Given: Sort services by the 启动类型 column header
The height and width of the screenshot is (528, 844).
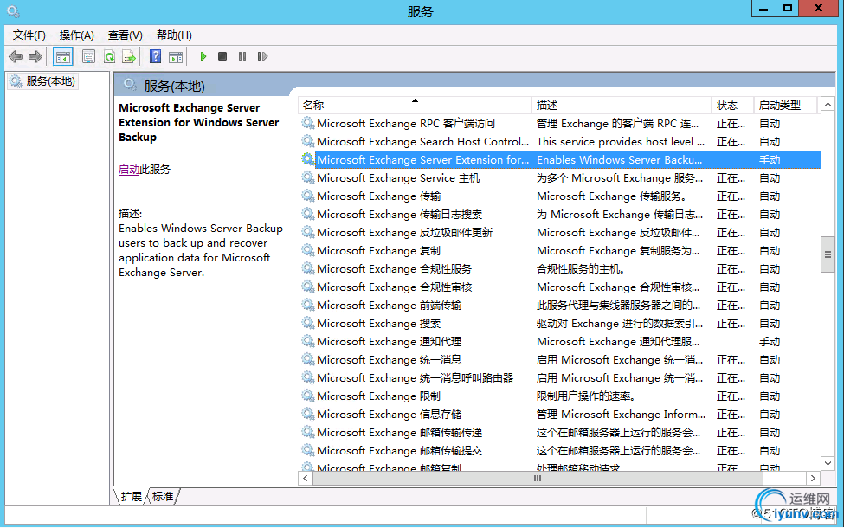Looking at the screenshot, I should click(x=785, y=105).
